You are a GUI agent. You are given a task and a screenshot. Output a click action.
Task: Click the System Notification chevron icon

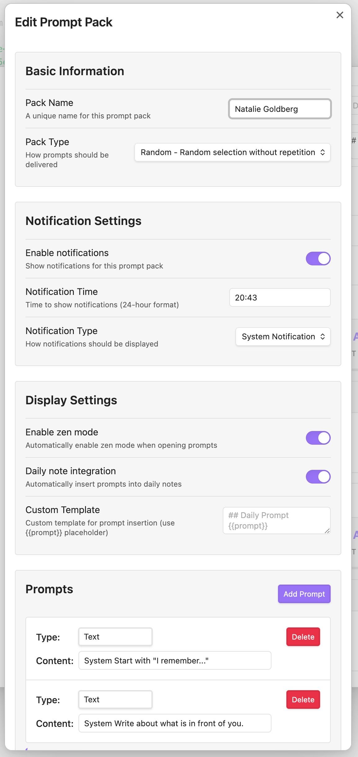point(323,337)
